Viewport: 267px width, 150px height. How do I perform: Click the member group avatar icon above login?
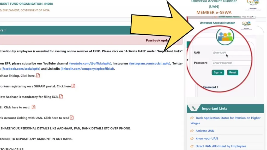pos(225,36)
